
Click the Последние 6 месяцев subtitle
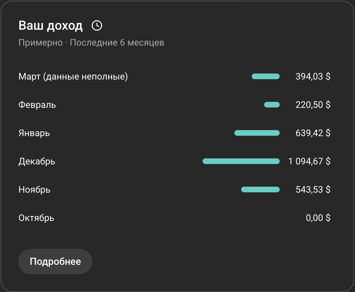(117, 43)
